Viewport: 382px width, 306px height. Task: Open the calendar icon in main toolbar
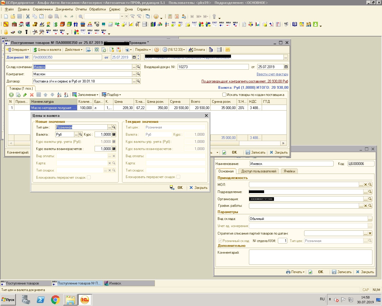tap(177, 16)
